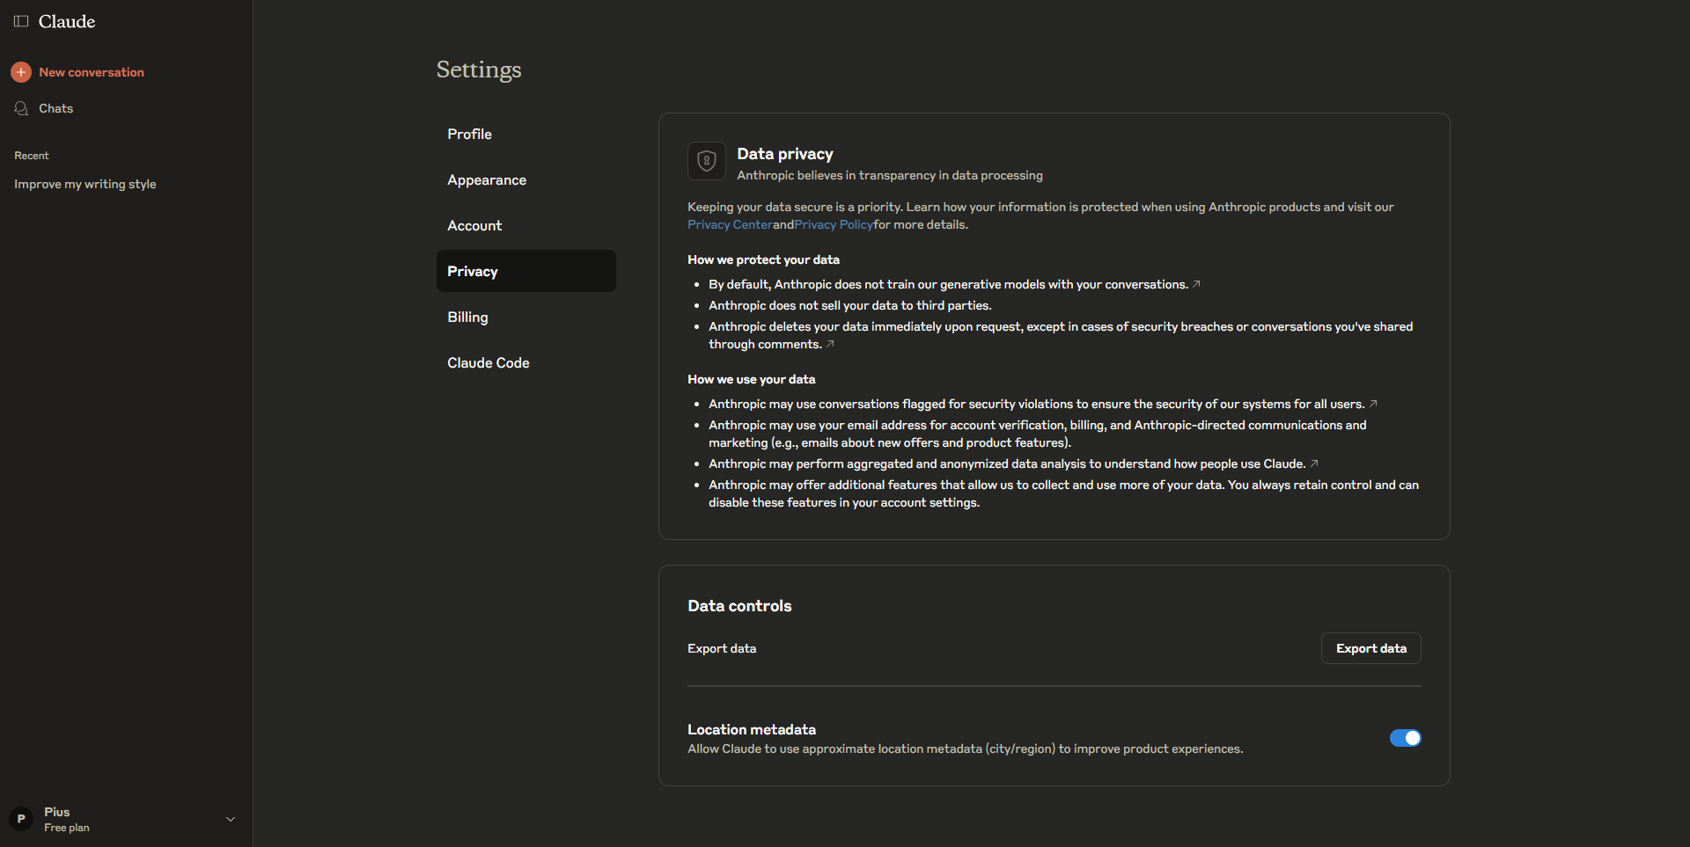
Task: Start a New conversation
Action: [x=92, y=72]
